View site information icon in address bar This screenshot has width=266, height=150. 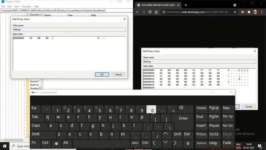click(164, 12)
